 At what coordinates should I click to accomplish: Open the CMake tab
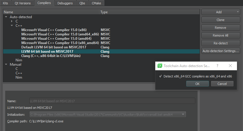[96, 3]
